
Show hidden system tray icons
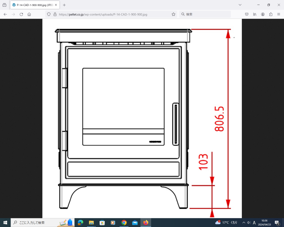(244, 223)
